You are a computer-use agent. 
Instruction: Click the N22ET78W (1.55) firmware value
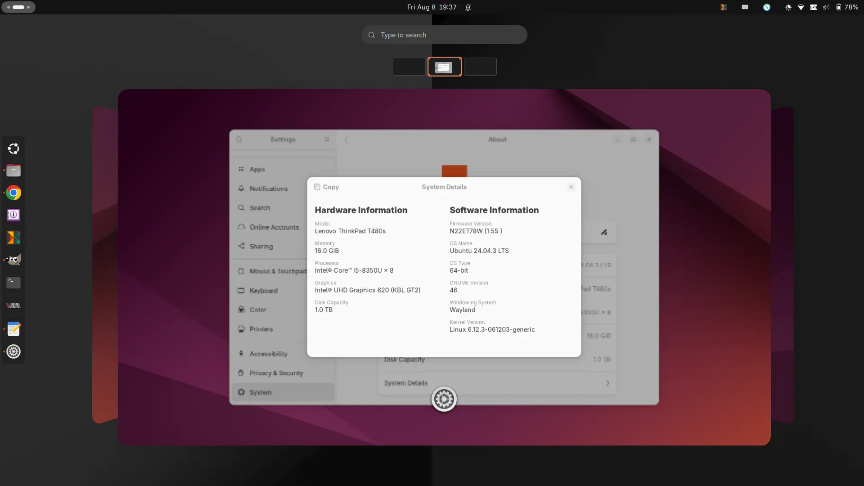coord(476,231)
